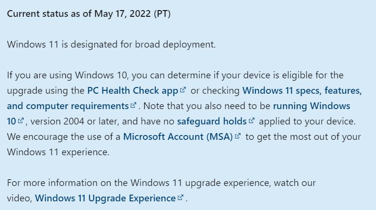376x210 pixels.
Task: Open the safeguard holds link
Action: point(212,121)
